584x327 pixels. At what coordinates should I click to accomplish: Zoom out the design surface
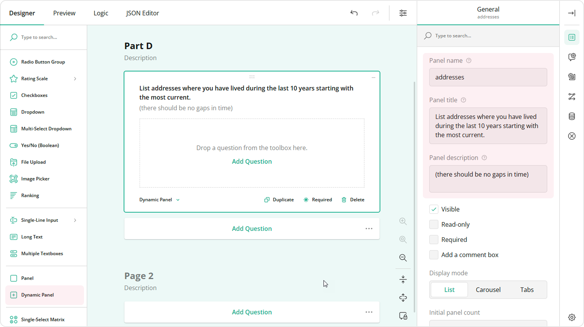(x=402, y=258)
